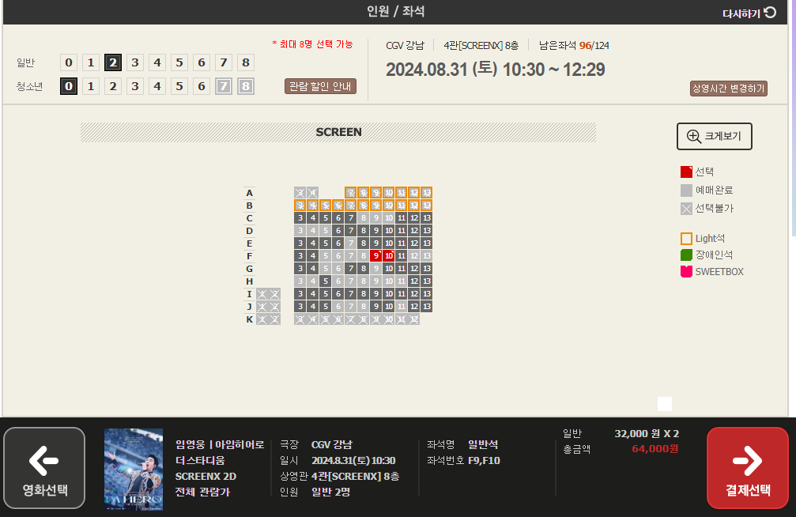Set 청소년 count to 1

click(91, 86)
